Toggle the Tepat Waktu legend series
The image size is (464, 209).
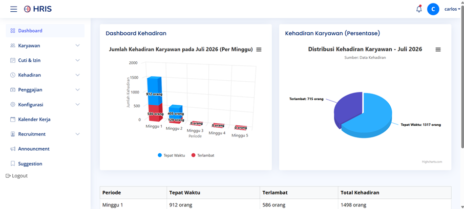tap(172, 155)
